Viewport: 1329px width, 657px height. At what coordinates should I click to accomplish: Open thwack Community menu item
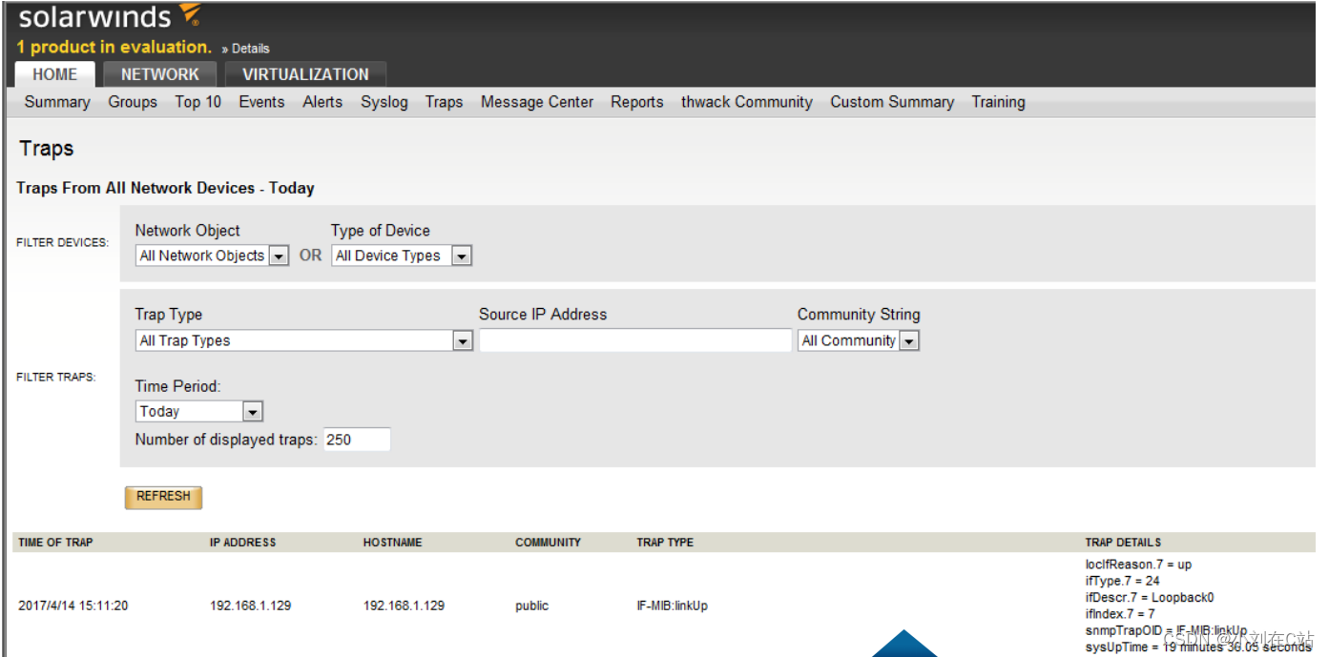point(747,102)
